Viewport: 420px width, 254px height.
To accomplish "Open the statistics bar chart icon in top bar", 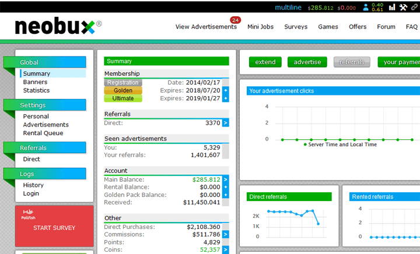I will coord(392,7).
